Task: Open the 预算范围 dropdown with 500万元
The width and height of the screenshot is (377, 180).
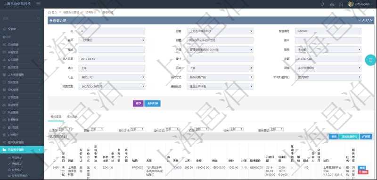Action: pos(112,87)
